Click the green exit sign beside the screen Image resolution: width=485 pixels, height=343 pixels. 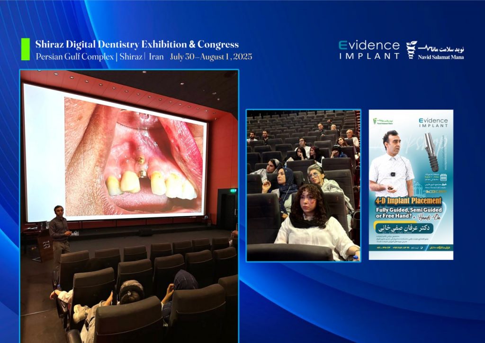click(234, 190)
